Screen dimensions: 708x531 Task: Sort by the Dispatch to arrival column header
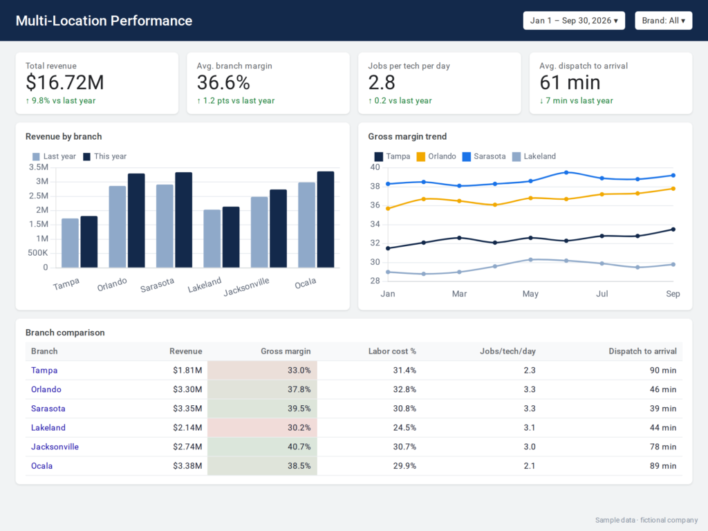click(x=642, y=351)
